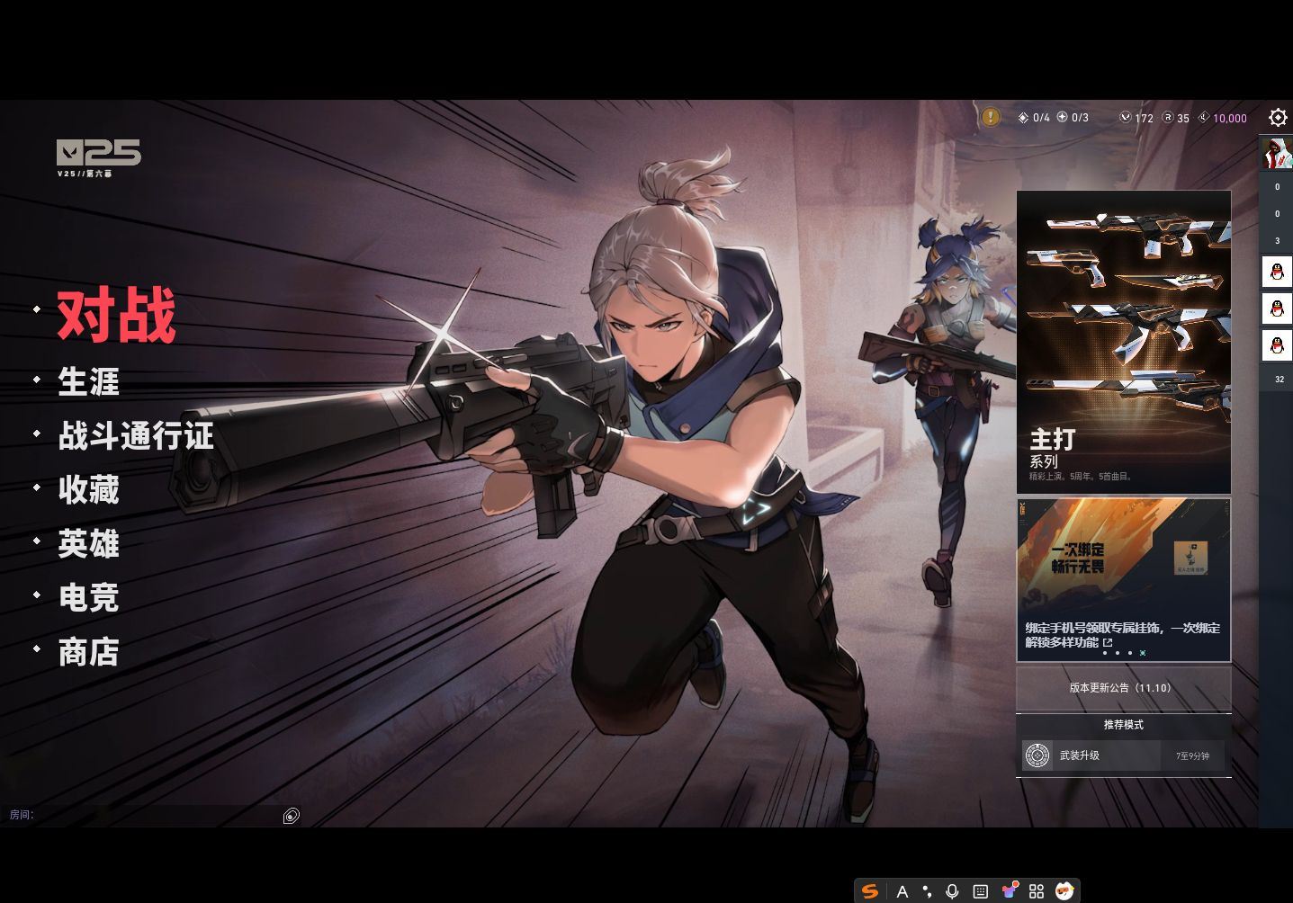The height and width of the screenshot is (903, 1293).
Task: Click the chat icon beside the 房间 field
Action: [291, 816]
